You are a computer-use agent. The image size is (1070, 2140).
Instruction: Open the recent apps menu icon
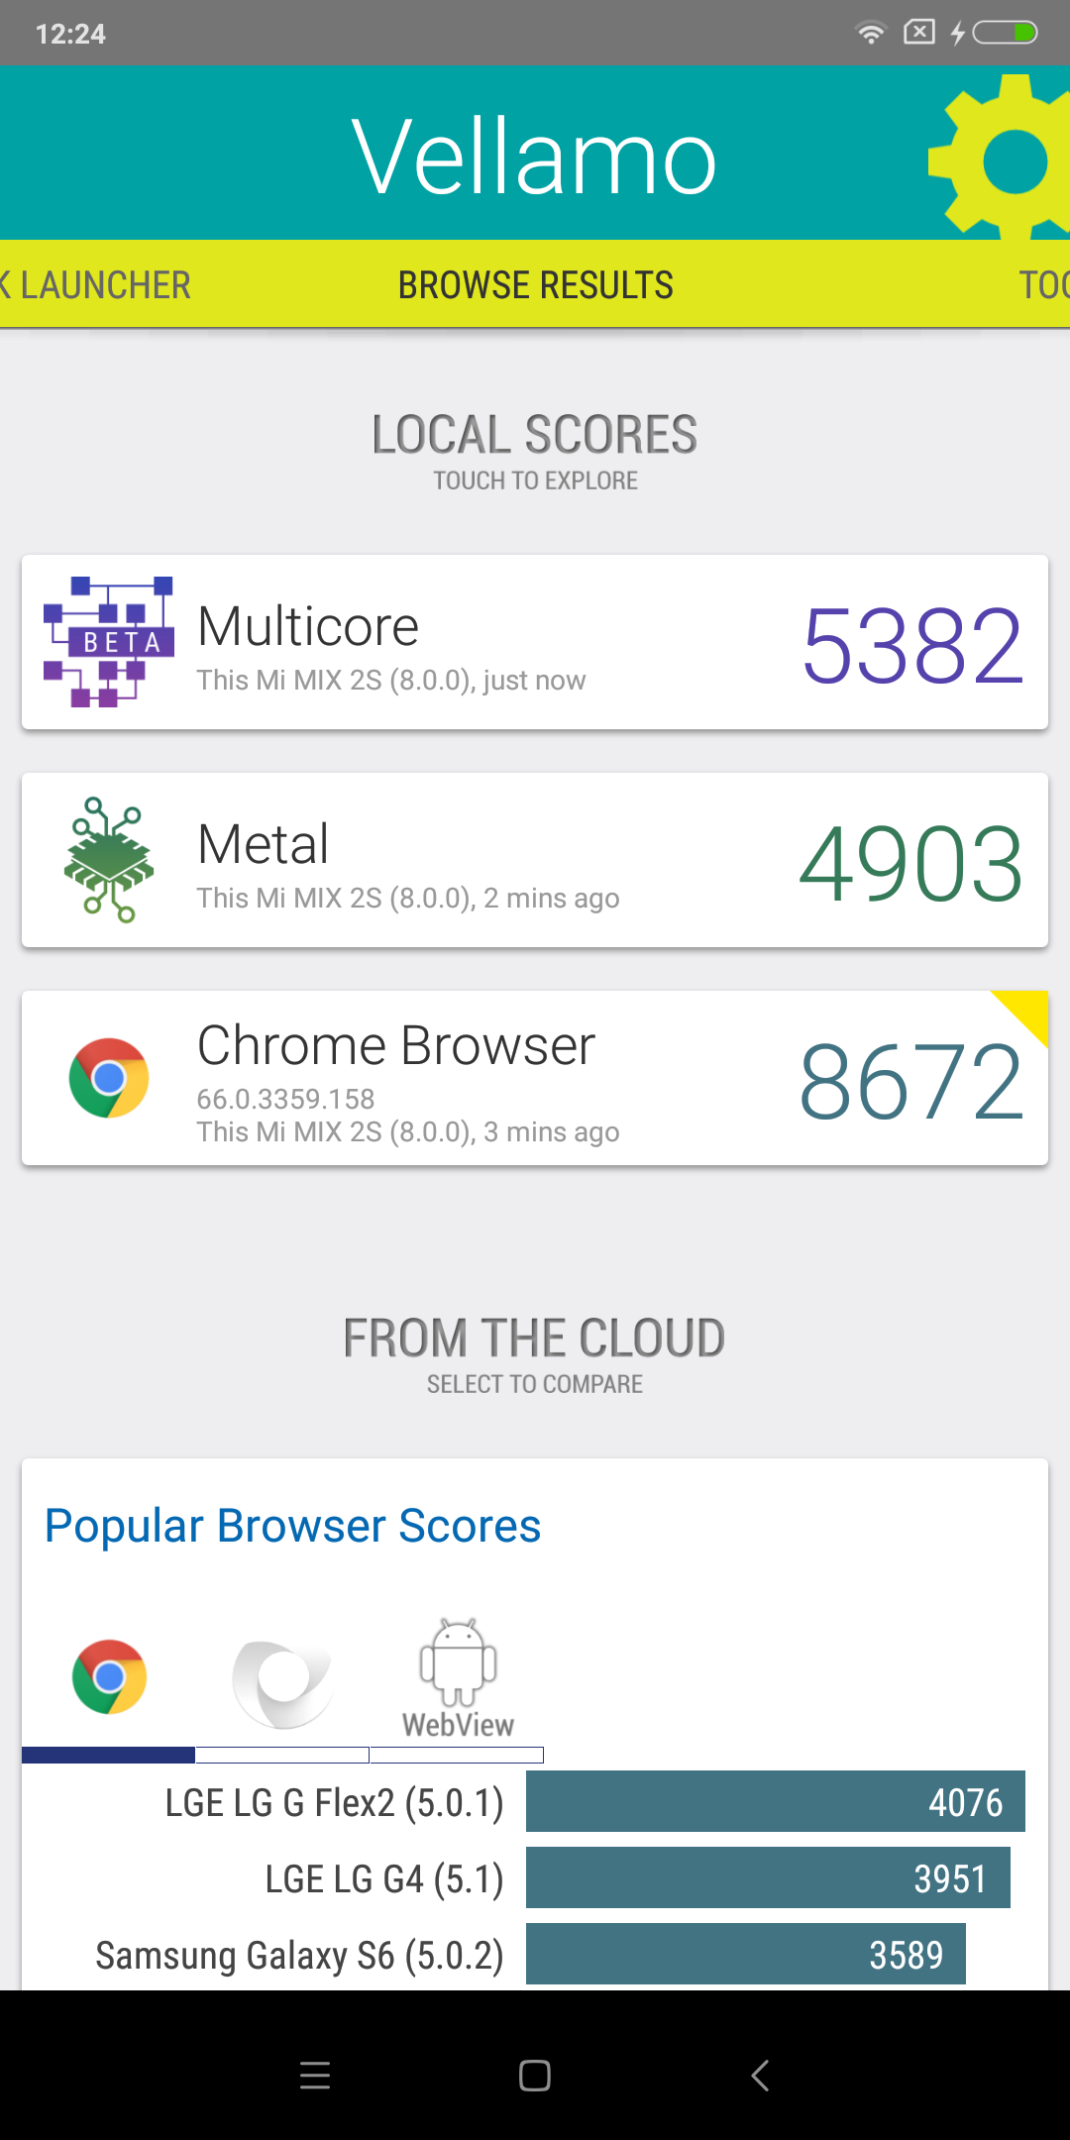[315, 2075]
